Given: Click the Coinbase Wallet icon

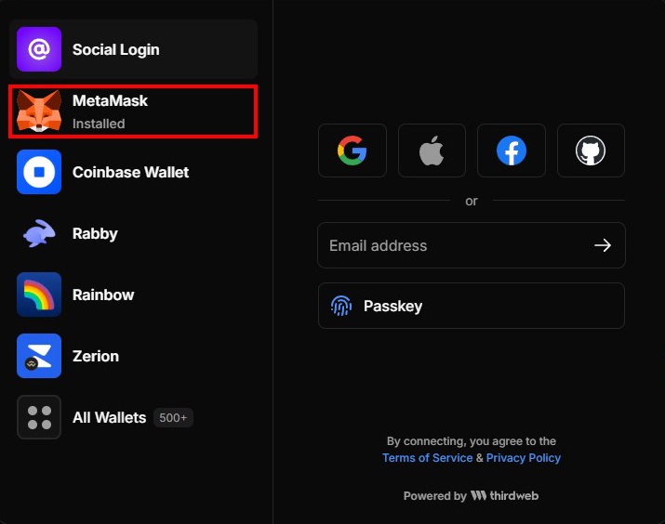Looking at the screenshot, I should 39,172.
